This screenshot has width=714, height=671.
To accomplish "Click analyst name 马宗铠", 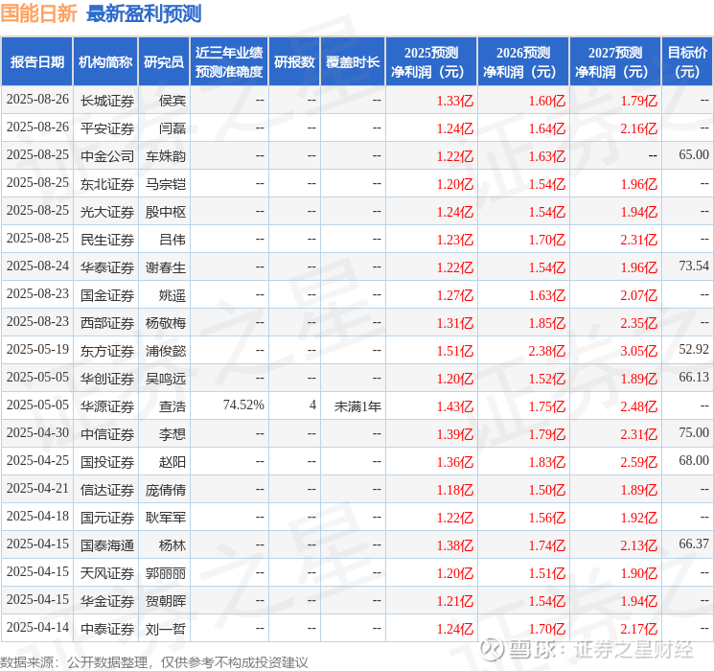I will [x=166, y=184].
